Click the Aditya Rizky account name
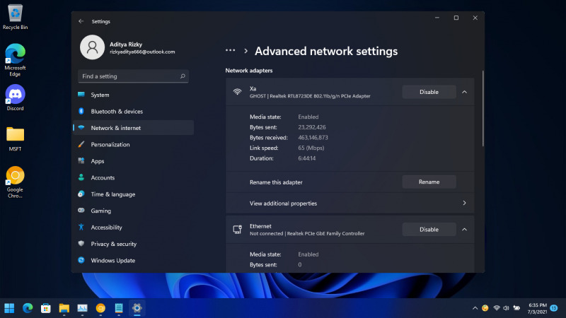566x318 pixels. pyautogui.click(x=126, y=45)
